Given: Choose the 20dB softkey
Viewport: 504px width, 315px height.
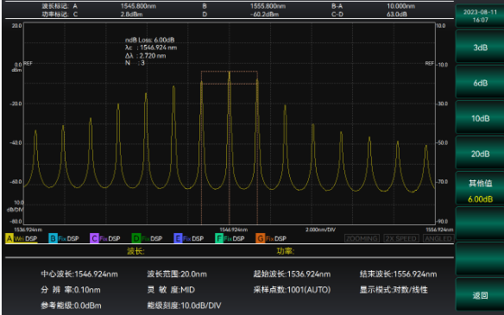Looking at the screenshot, I should pos(480,154).
